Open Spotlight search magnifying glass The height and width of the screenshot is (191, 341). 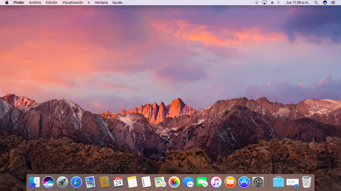point(316,3)
